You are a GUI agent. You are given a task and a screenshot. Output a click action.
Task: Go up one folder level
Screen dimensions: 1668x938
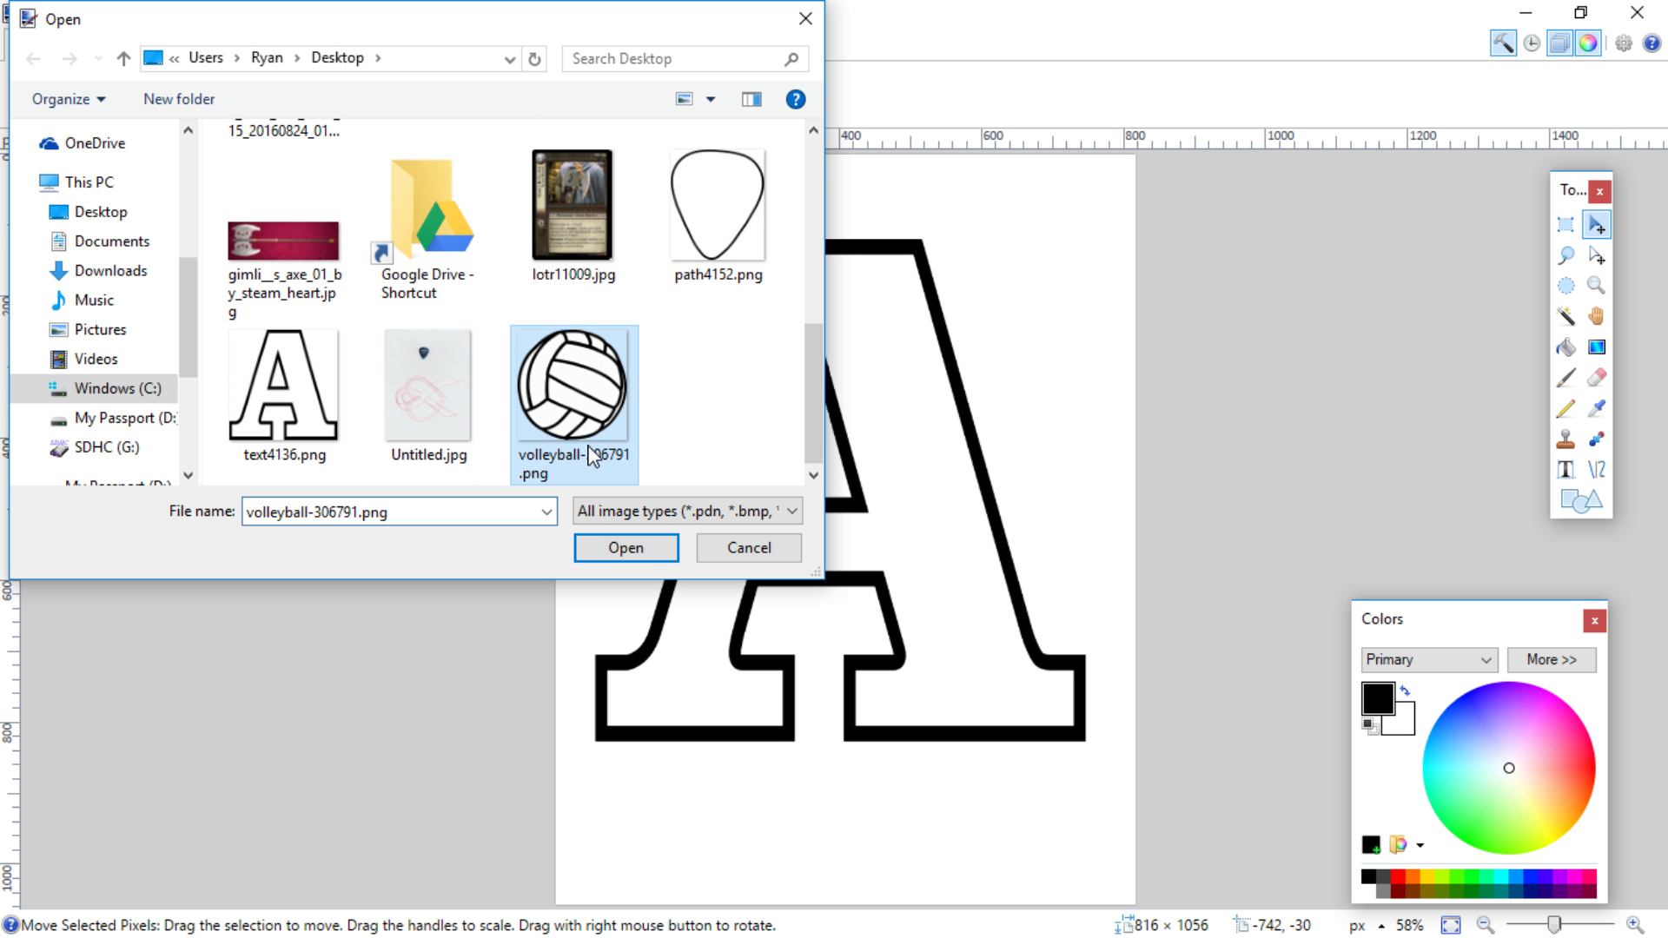coord(123,58)
